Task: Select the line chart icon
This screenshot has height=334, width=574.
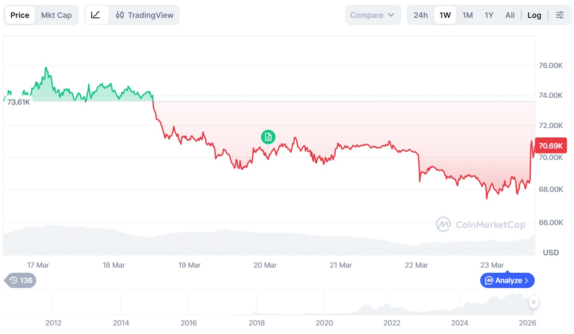Action: [96, 15]
